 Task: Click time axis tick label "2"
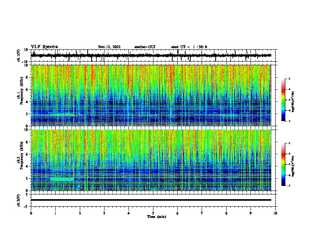pos(80,213)
